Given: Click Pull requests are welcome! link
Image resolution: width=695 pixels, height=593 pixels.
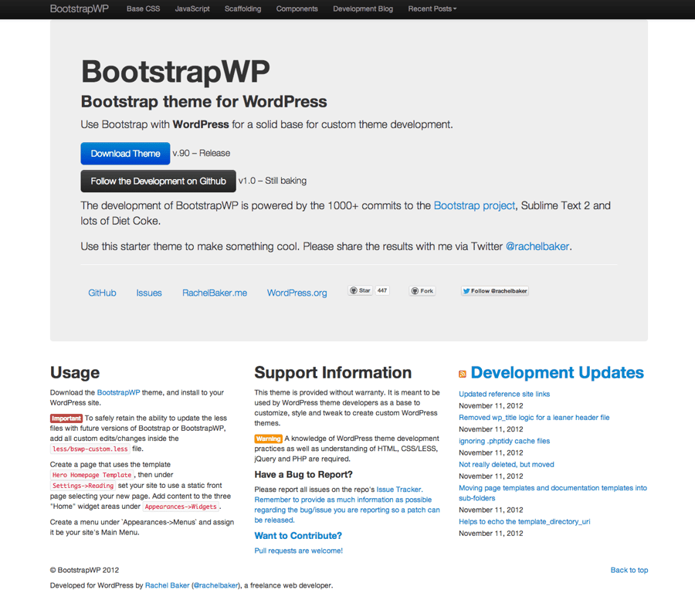Looking at the screenshot, I should click(x=298, y=551).
